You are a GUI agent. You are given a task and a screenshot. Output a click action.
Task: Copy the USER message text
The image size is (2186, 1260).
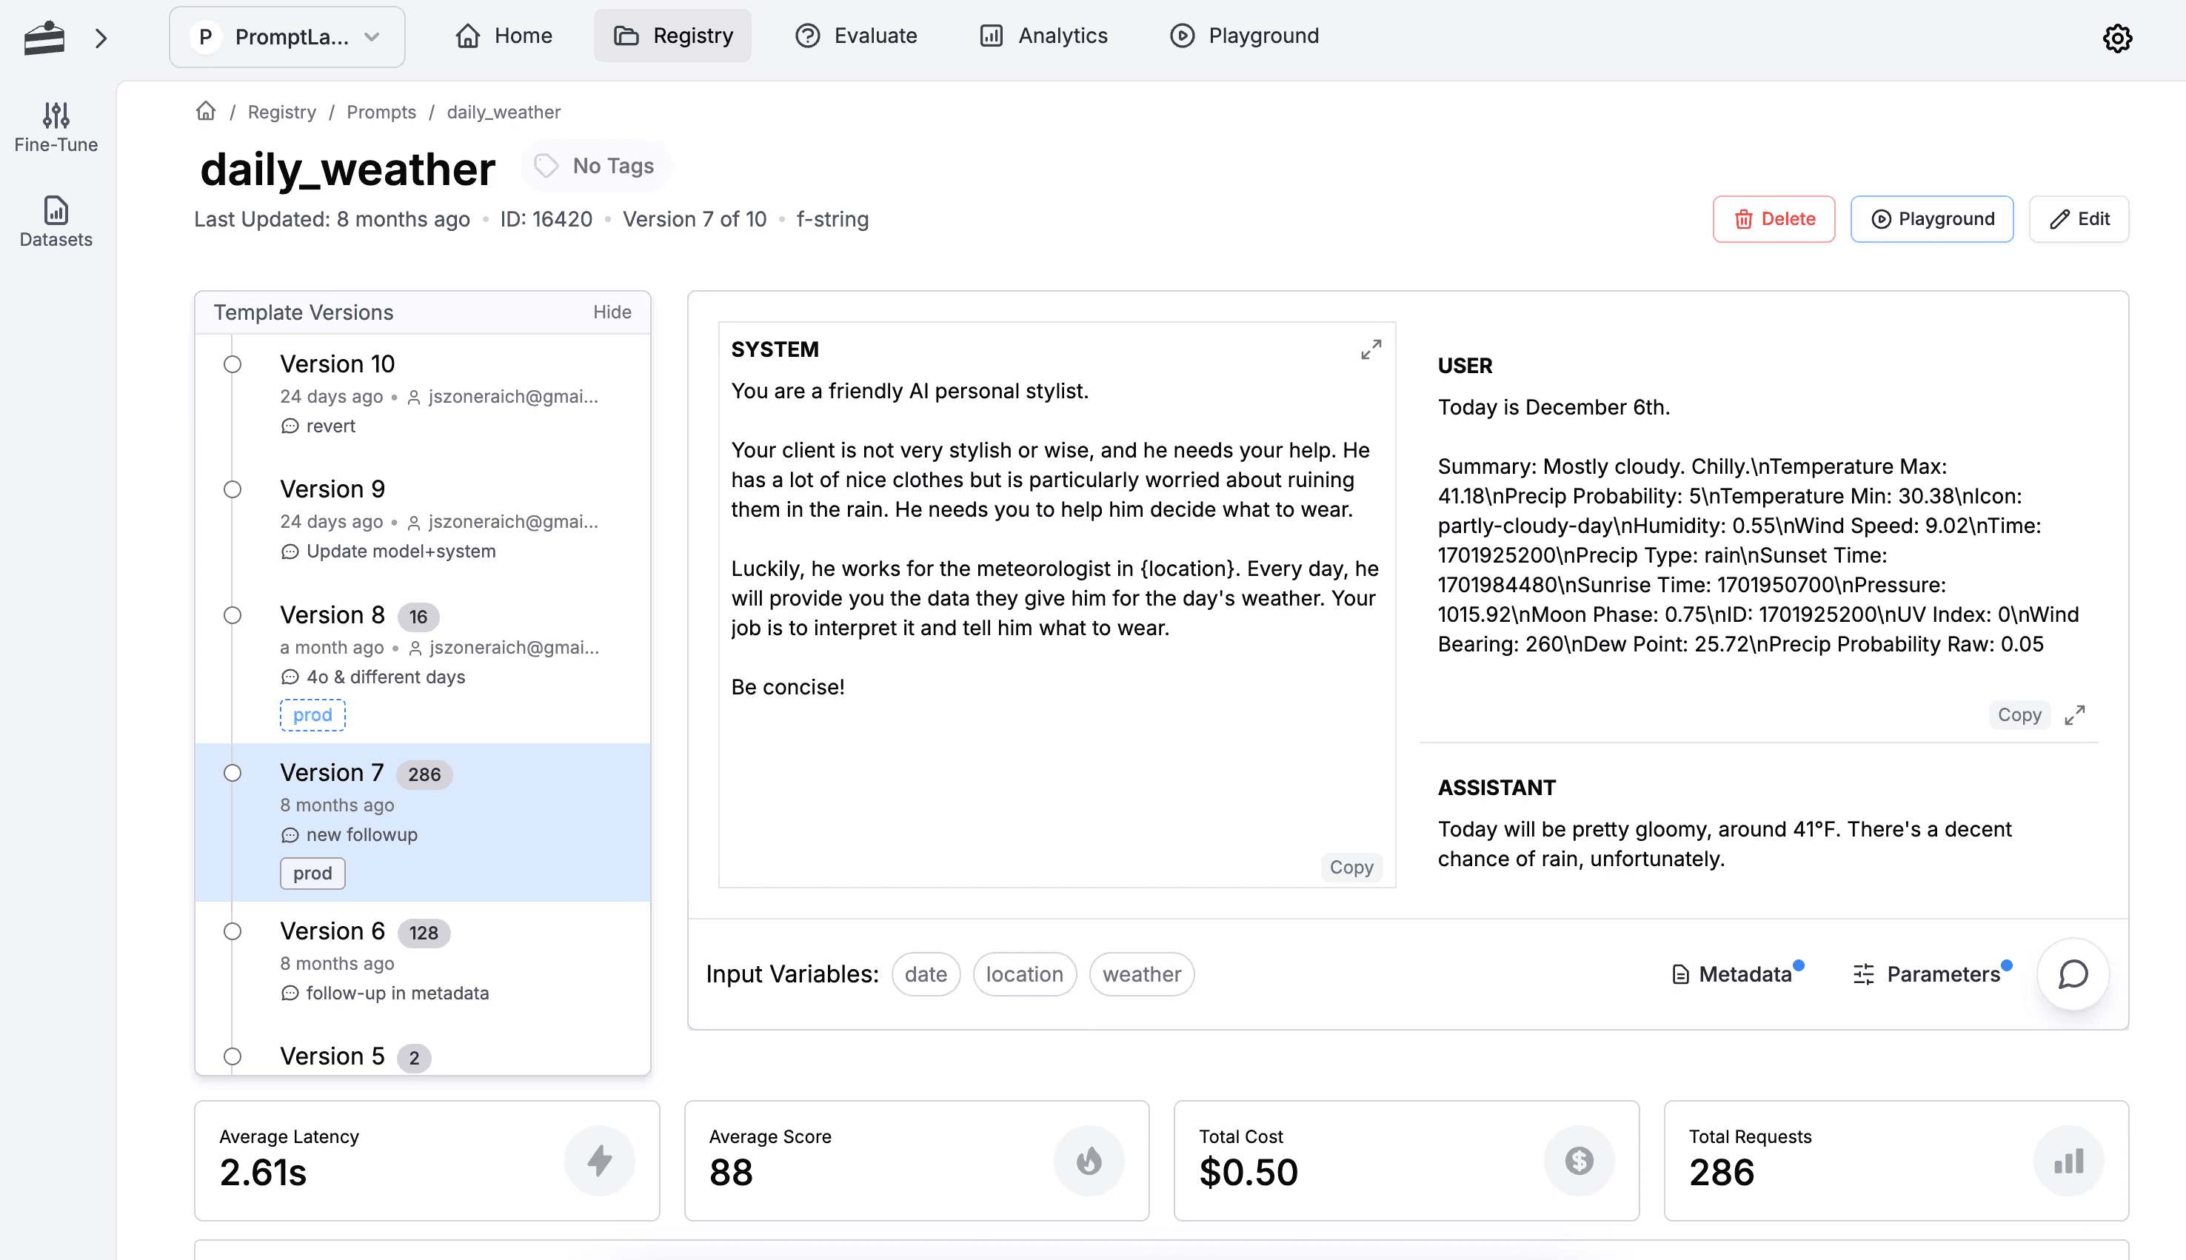[x=2019, y=715]
